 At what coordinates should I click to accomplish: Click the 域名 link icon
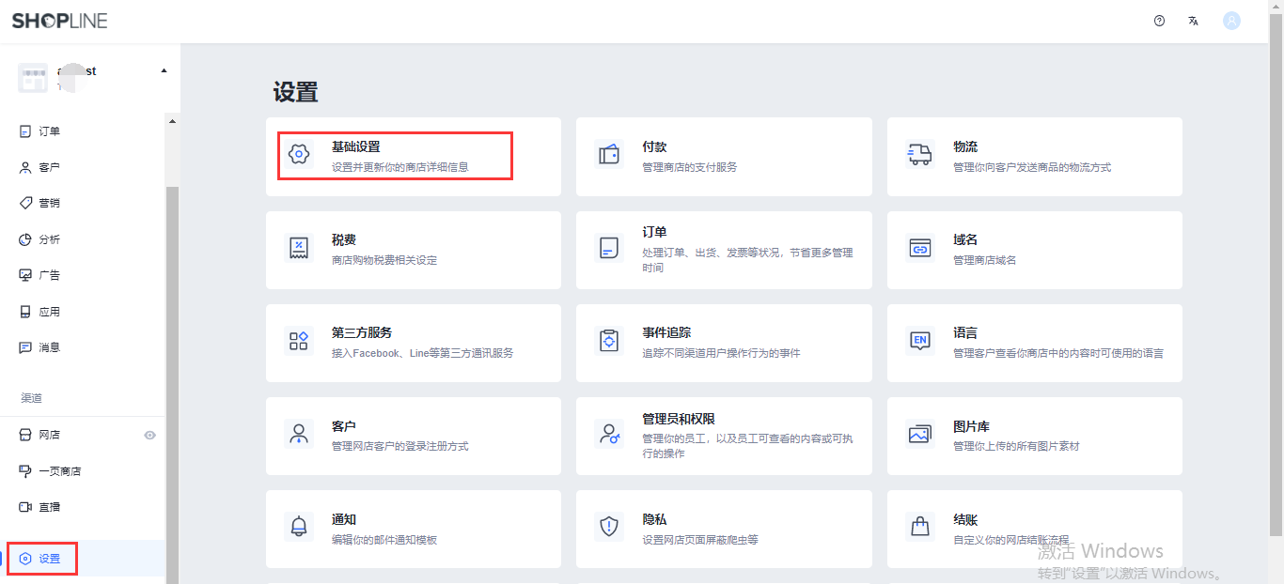(x=919, y=248)
